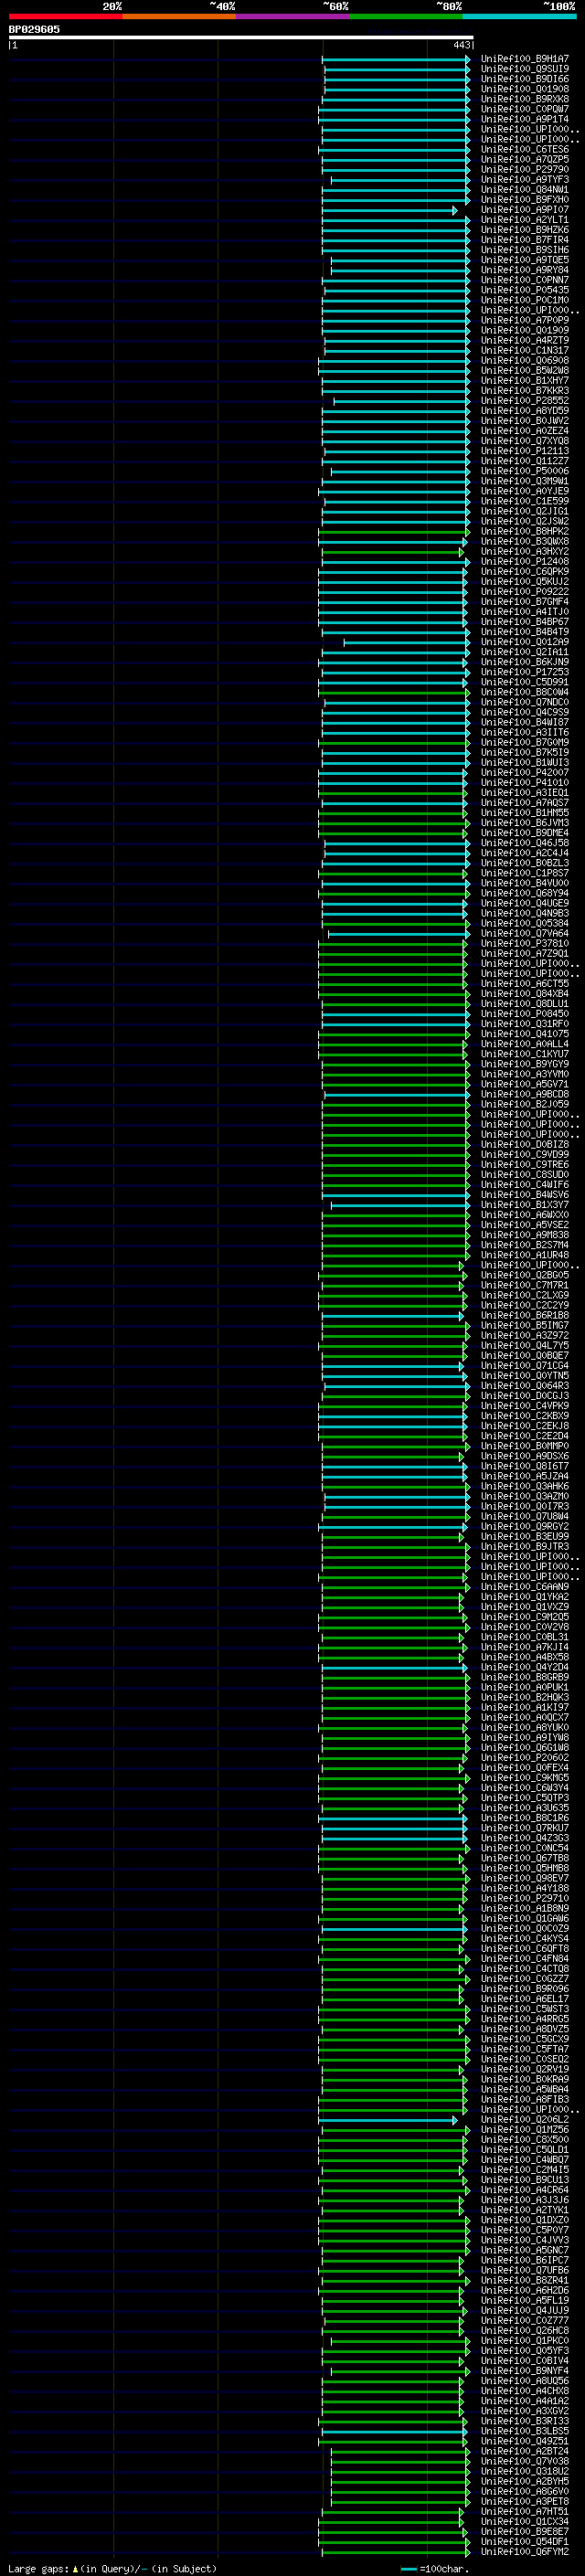Click label UniRef100_A9PI07
Screen dimensions: 585x2576
pyautogui.click(x=525, y=210)
